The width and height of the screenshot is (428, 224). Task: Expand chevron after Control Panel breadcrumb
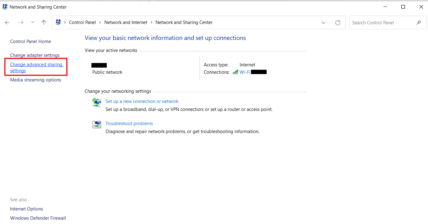pyautogui.click(x=100, y=22)
